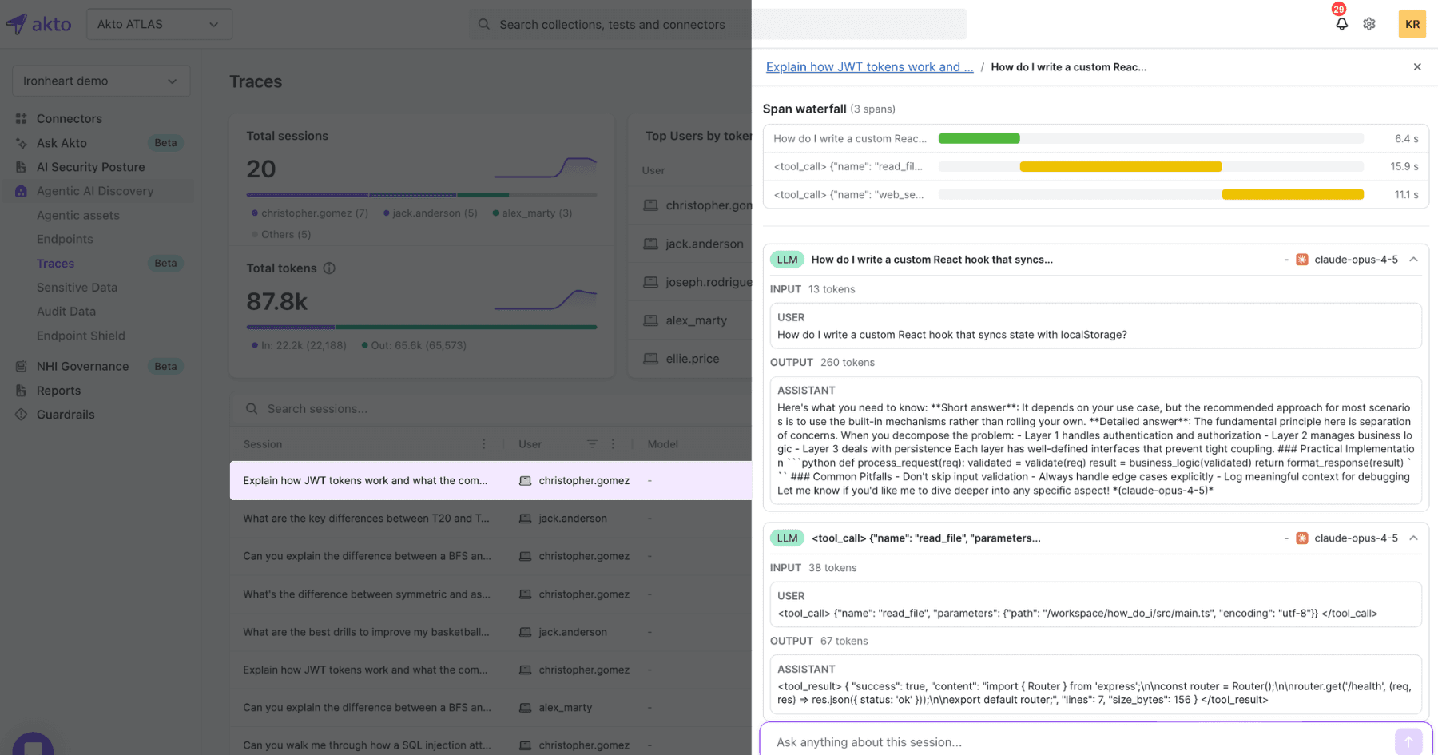Open Reports in the sidebar
The width and height of the screenshot is (1438, 755).
[58, 391]
